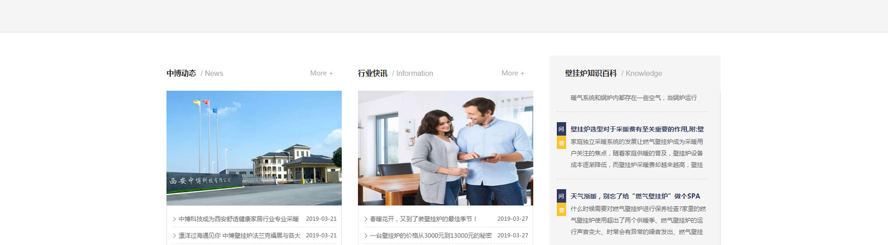Open knowledge entry 壁挂炉选型对于采暖费有至关重要的作用

pyautogui.click(x=637, y=129)
